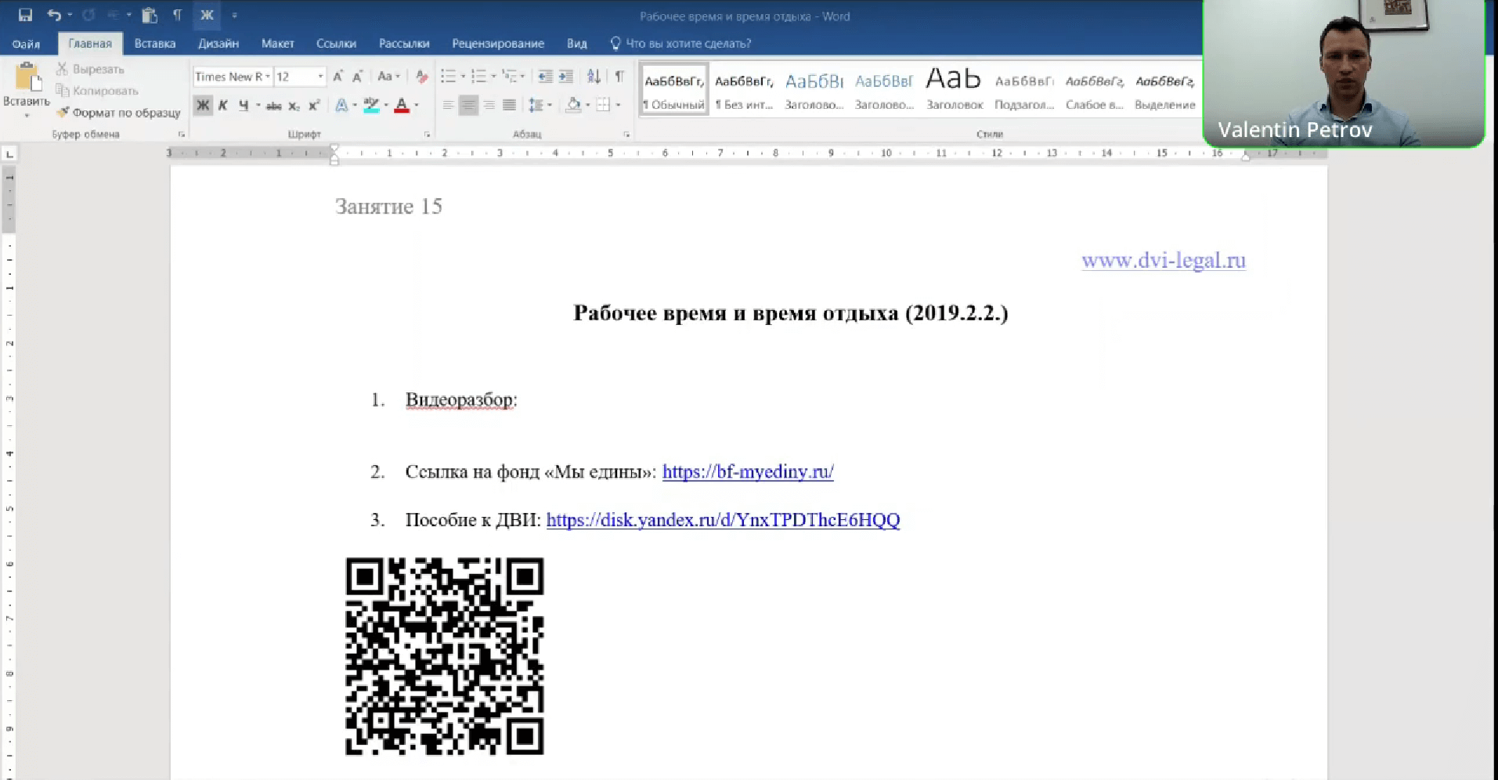This screenshot has height=780, width=1498.
Task: Click the QR code image in the document
Action: (445, 656)
